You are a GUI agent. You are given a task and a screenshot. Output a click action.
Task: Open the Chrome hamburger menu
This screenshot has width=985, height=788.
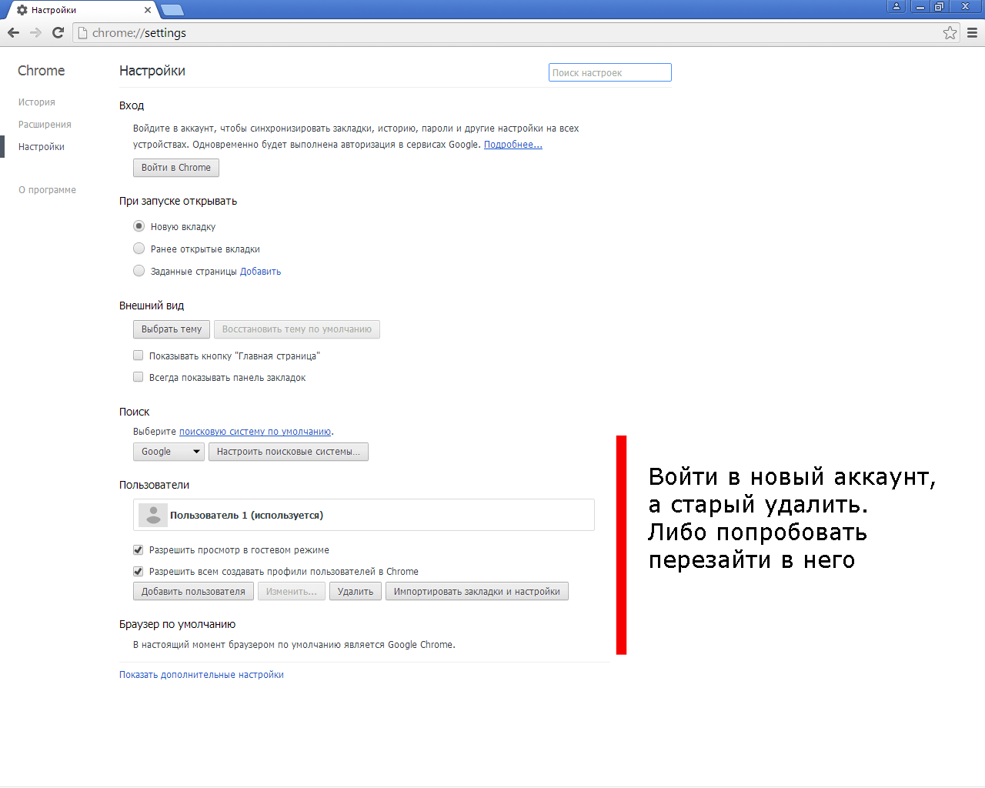972,32
